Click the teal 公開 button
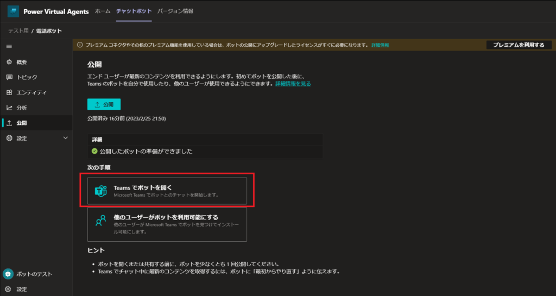 tap(104, 105)
